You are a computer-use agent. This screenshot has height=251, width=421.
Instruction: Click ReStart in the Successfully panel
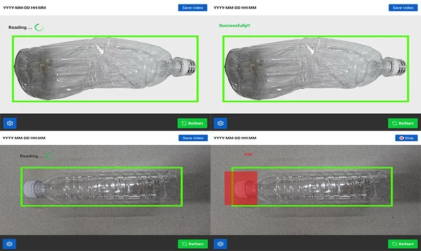click(x=403, y=123)
